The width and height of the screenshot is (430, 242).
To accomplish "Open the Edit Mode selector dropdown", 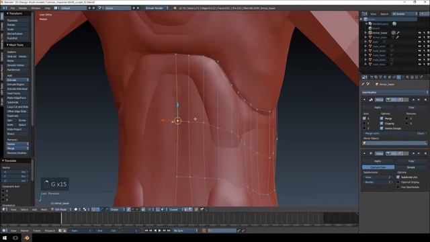I will [61, 209].
